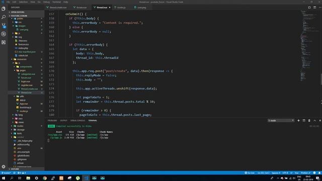Click the split editor icon
Screen dimensions: 322x181
click(314, 8)
